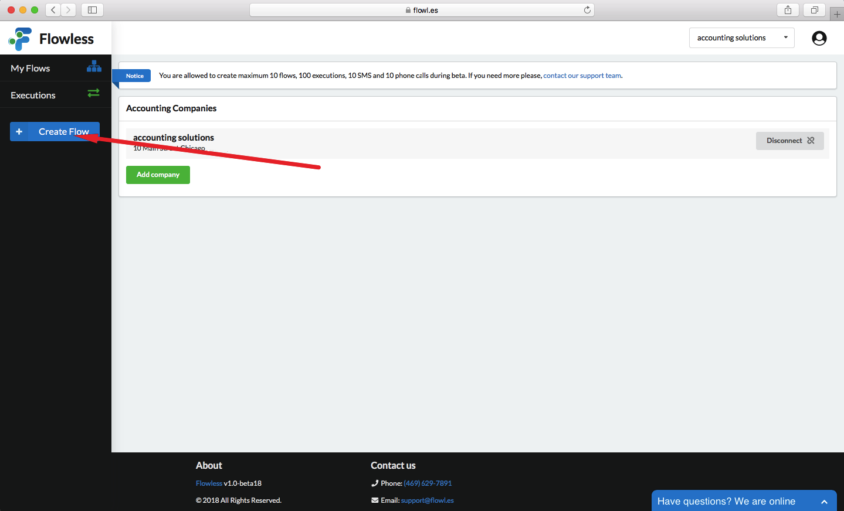Click the Notice label badge

[134, 76]
